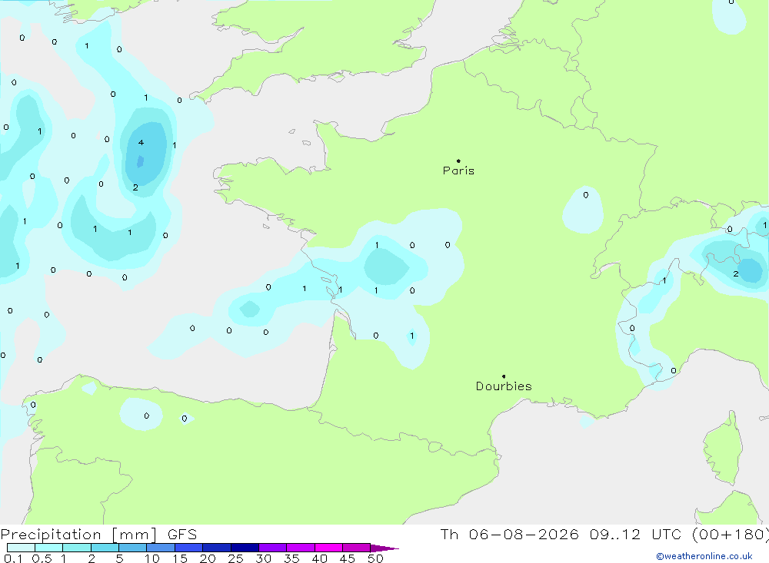Pick the 0.1–0.5 mm palest cyan legend swatch
The height and width of the screenshot is (563, 769).
(x=21, y=548)
